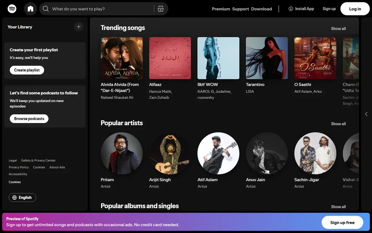Click the 'Anuv Jain' name label

pos(256,180)
